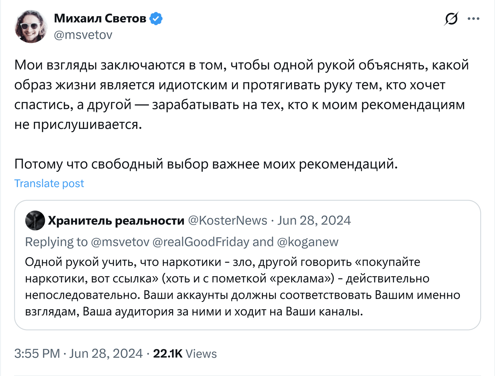Click the @realGoodFriday mention
This screenshot has height=376, width=495.
click(x=201, y=242)
